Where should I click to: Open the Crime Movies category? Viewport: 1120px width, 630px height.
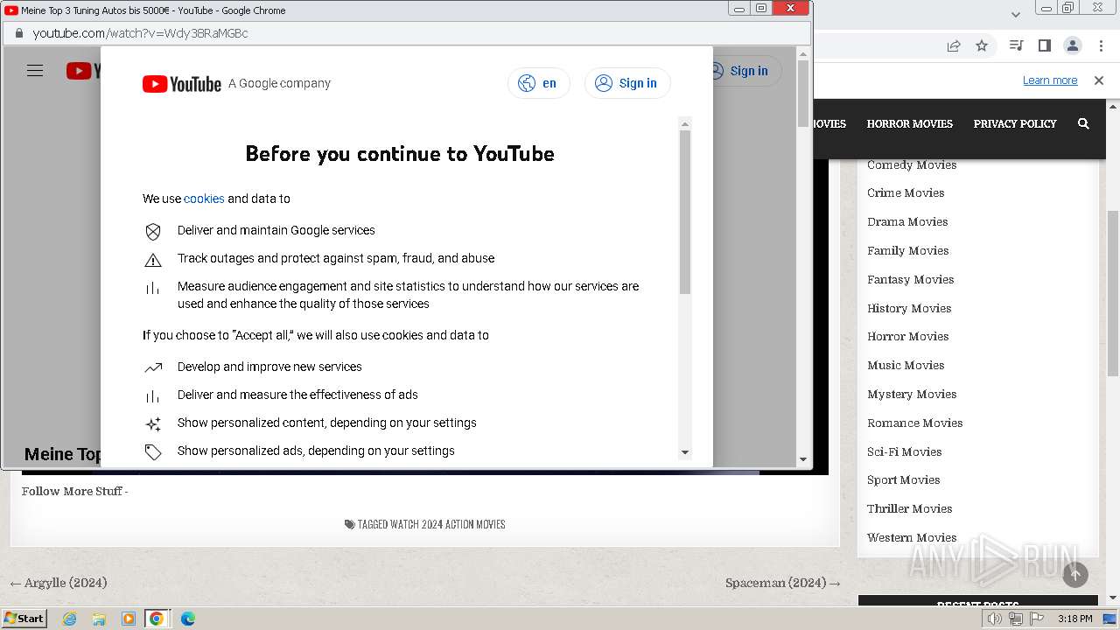click(906, 192)
